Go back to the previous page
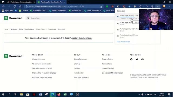Screen dimensions: 173x97 (x=4, y=6)
